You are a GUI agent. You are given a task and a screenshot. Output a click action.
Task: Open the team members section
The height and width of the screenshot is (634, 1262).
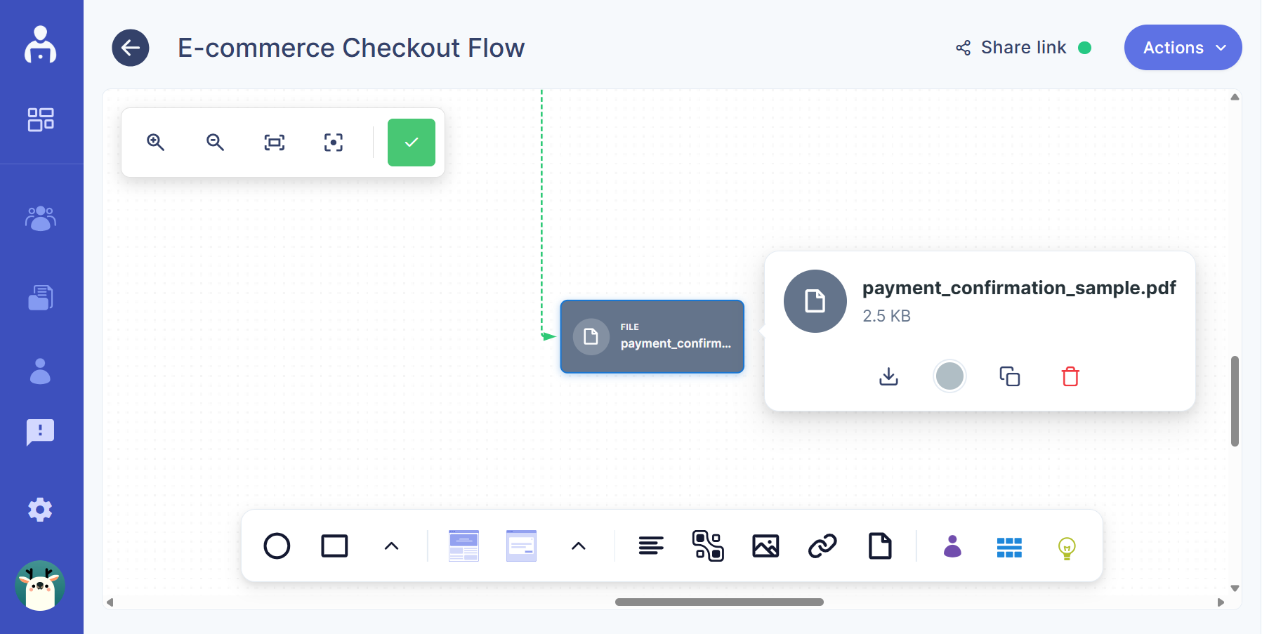40,218
